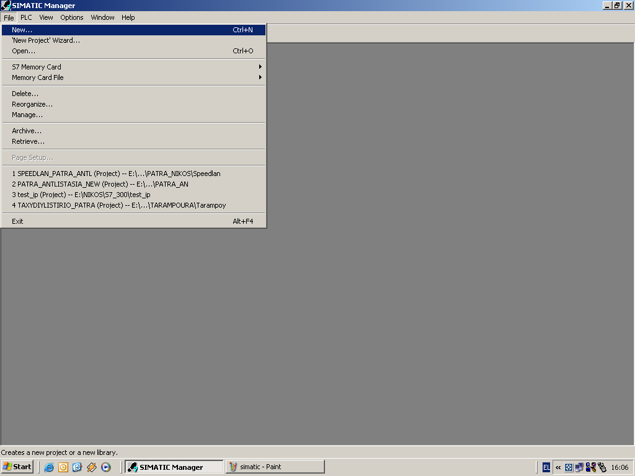Expand the Memory Card File submenu
This screenshot has width=635, height=476.
(134, 77)
